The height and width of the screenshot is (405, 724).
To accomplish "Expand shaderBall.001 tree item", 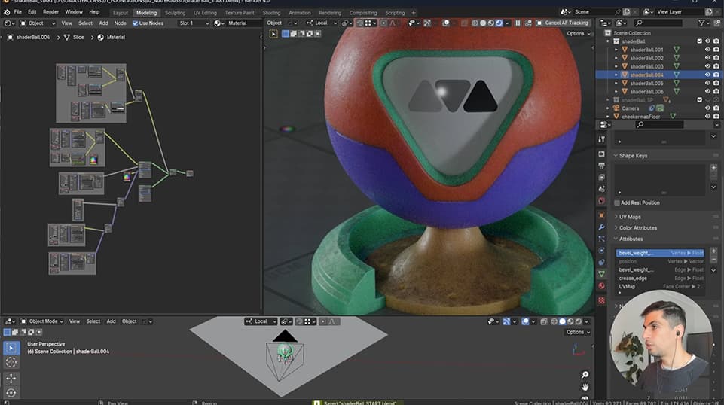I will pyautogui.click(x=616, y=50).
